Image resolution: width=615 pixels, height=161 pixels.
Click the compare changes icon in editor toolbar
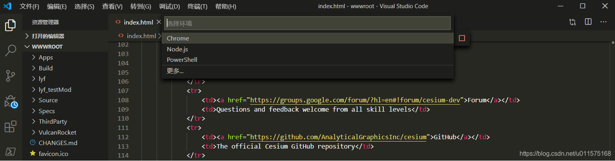point(573,22)
